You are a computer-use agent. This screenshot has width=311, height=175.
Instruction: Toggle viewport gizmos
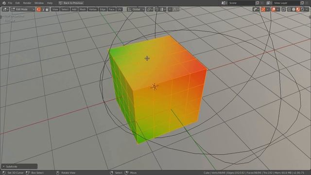(263, 9)
